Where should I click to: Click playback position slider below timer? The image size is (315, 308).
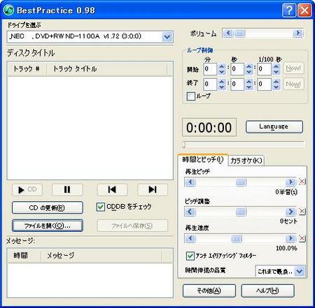point(244,145)
